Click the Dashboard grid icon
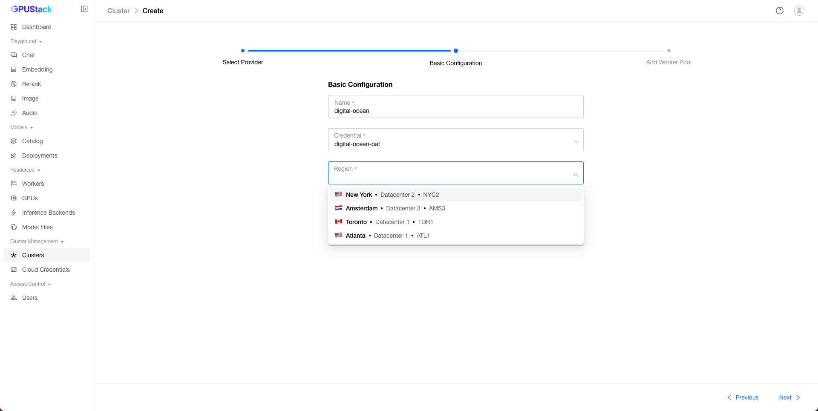This screenshot has height=411, width=818. pos(14,27)
